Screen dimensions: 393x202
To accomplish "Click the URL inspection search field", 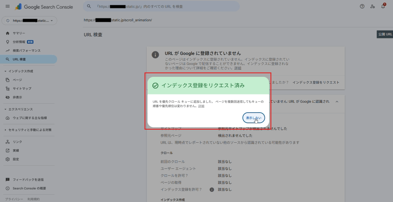I will point(163,6).
